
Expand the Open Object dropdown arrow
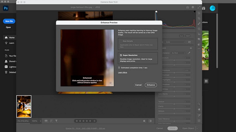[197, 128]
